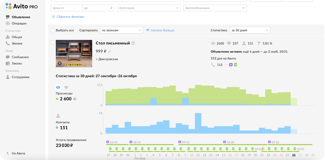Check the 'Выбрать все' checkbox
The height and width of the screenshot is (160, 325).
53,30
